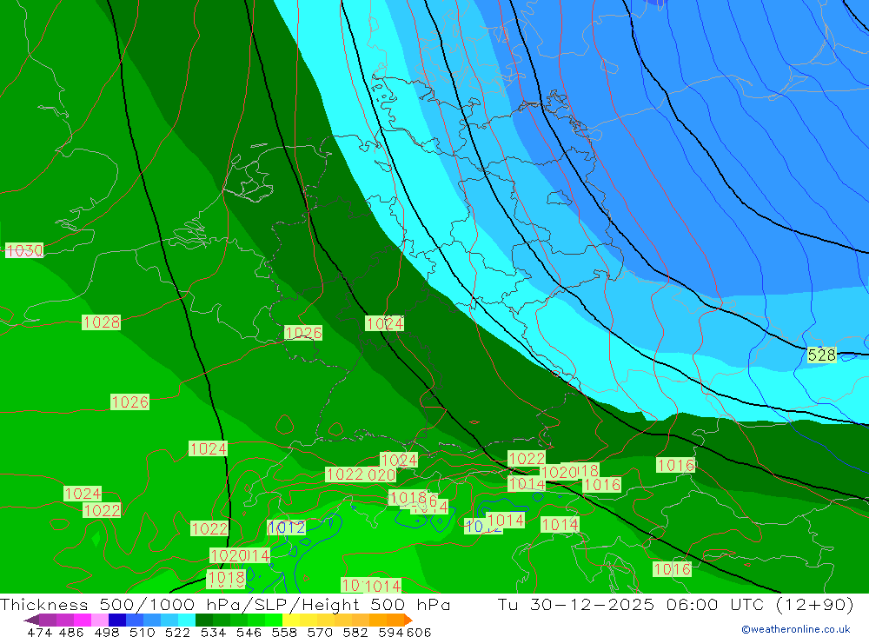Click the 1018 label at bottom edge
Screen dimensions: 869x637
pyautogui.click(x=226, y=579)
